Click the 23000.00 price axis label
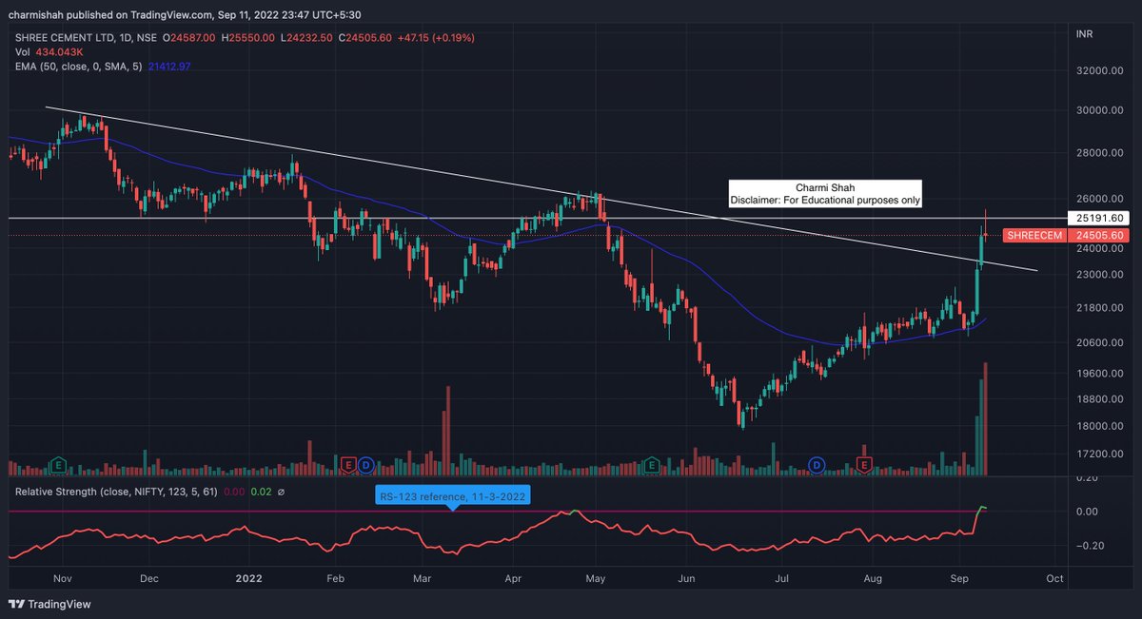The image size is (1142, 619). pyautogui.click(x=1102, y=275)
